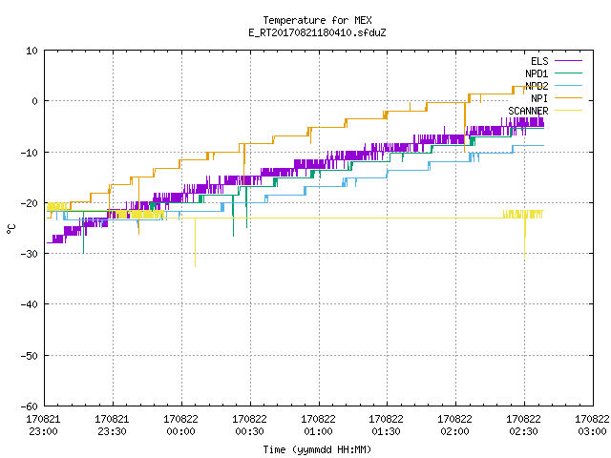
Task: Click the x-axis tick label '170821 23:00'
Action: pyautogui.click(x=43, y=426)
